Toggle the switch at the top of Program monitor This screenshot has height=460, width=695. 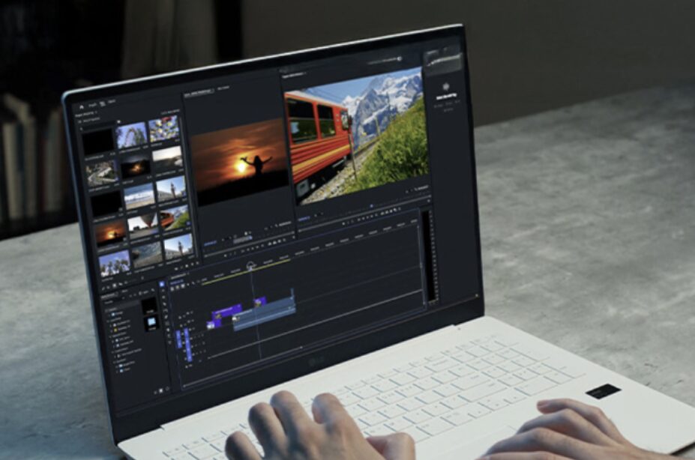pyautogui.click(x=400, y=58)
